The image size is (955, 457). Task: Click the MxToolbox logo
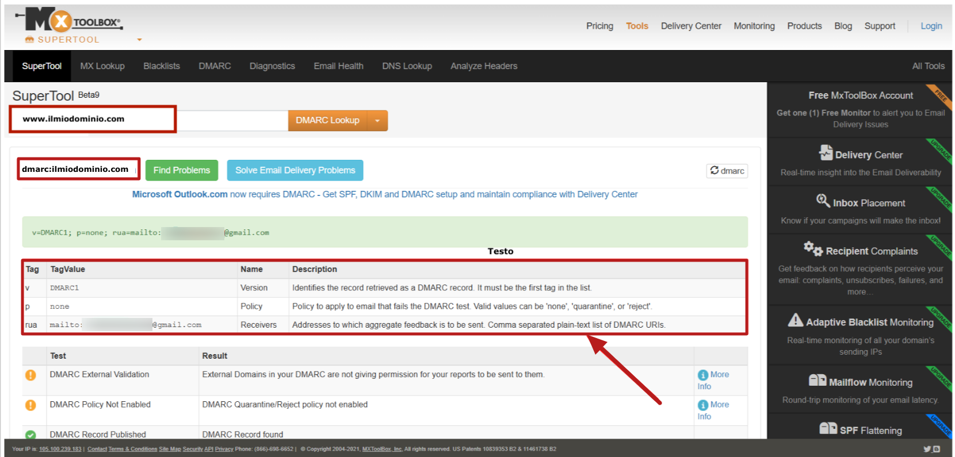[x=68, y=21]
